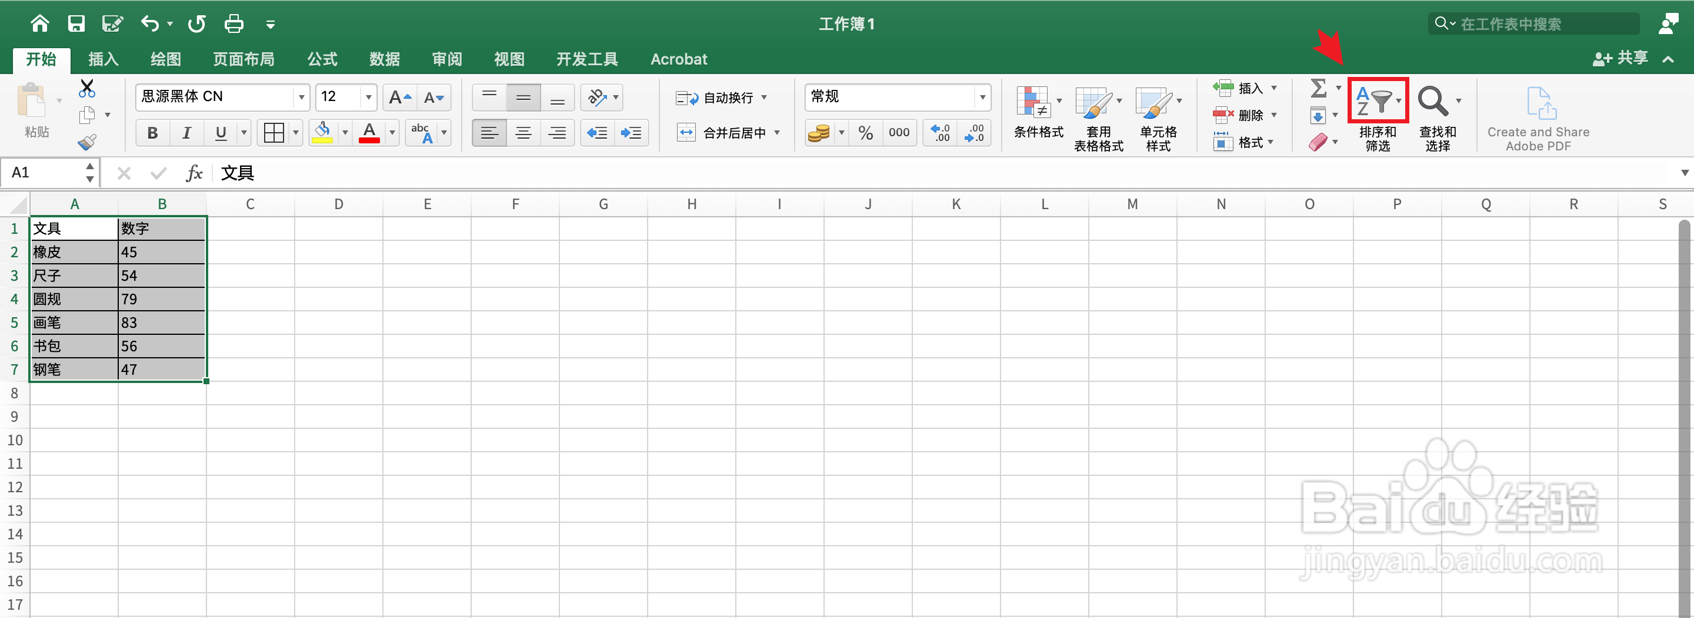The image size is (1694, 618).
Task: Toggle underline formatting
Action: [x=221, y=133]
